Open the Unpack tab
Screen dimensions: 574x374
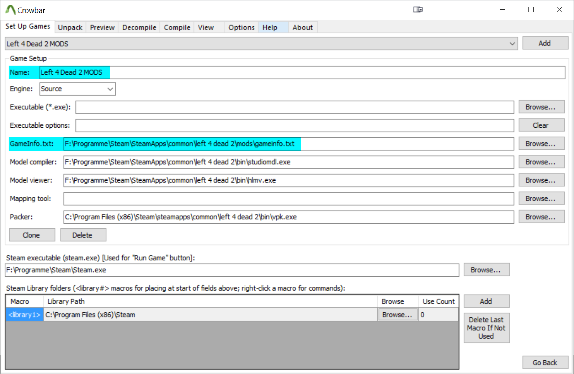(x=70, y=27)
